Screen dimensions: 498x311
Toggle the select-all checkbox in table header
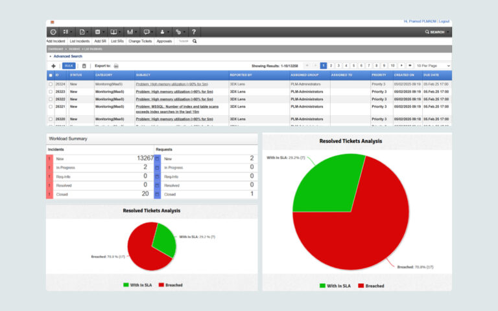51,75
